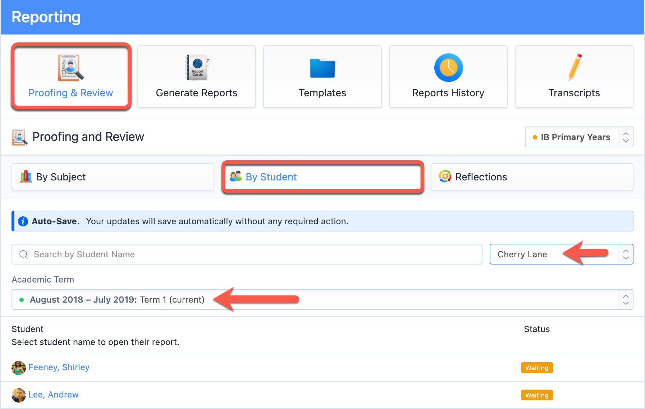Click the Reflections gear icon
Image resolution: width=645 pixels, height=409 pixels.
445,176
